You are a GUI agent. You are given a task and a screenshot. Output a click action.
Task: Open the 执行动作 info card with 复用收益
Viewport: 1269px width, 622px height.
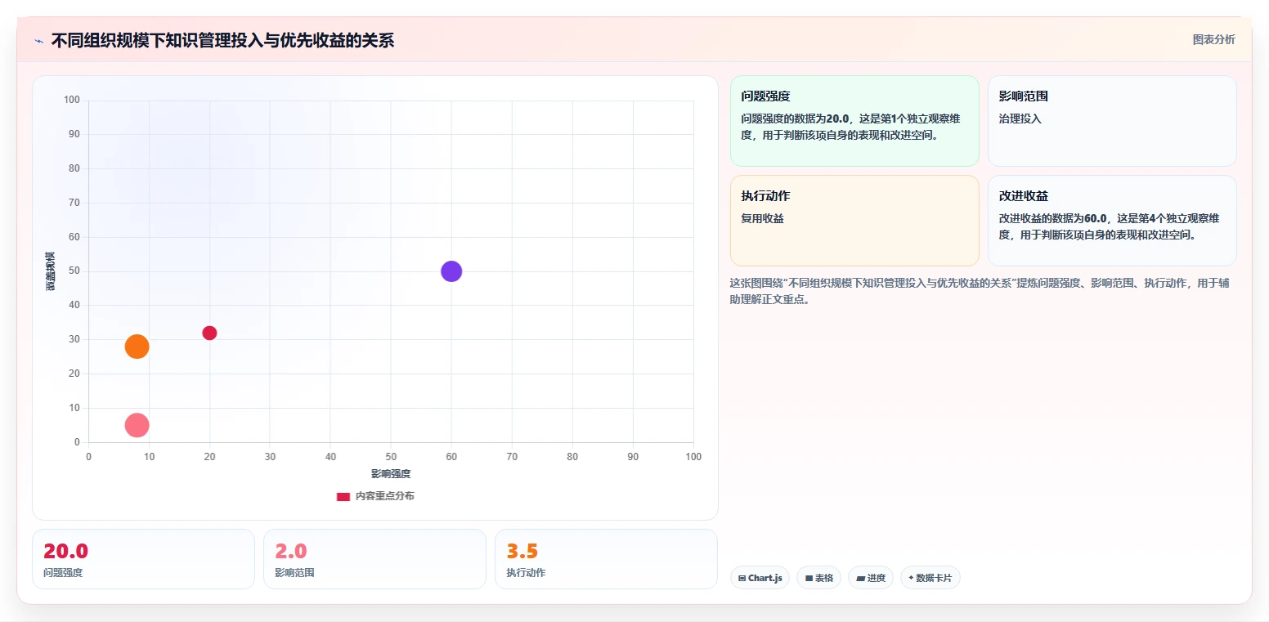(x=854, y=221)
